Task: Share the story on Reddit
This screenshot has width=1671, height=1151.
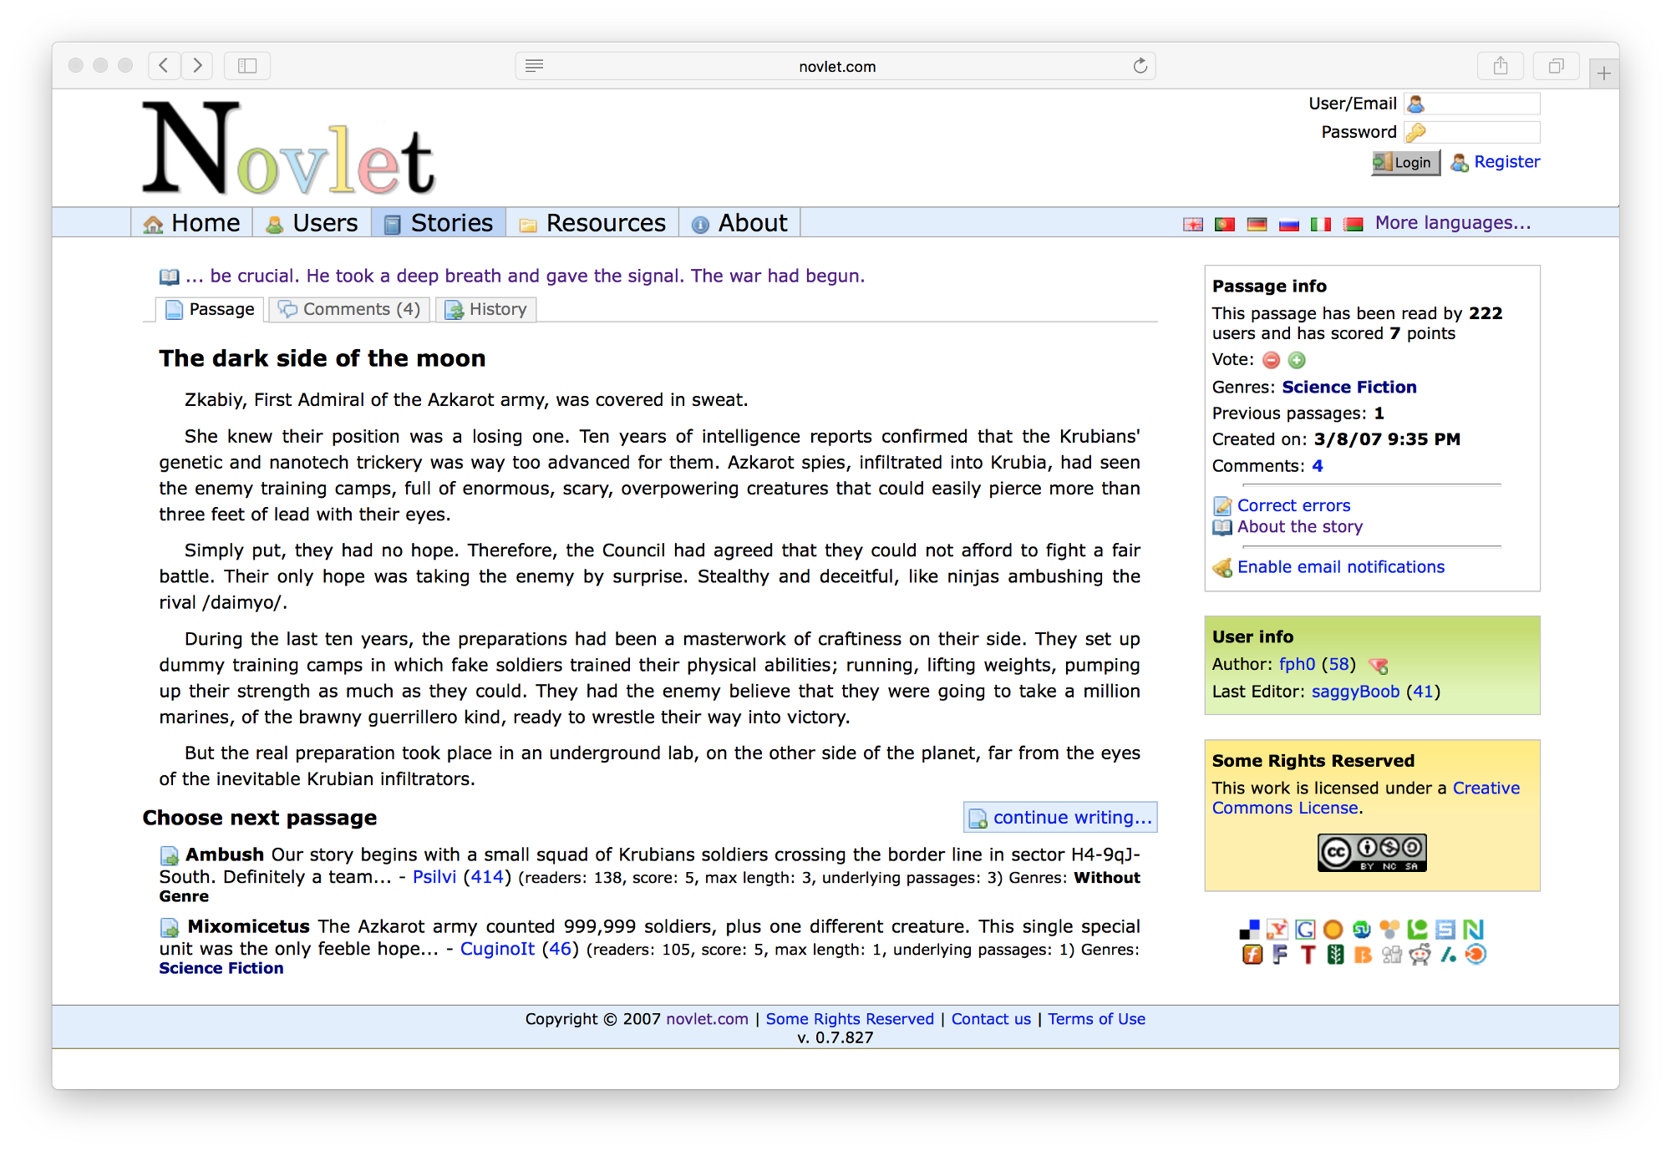Action: tap(1420, 956)
